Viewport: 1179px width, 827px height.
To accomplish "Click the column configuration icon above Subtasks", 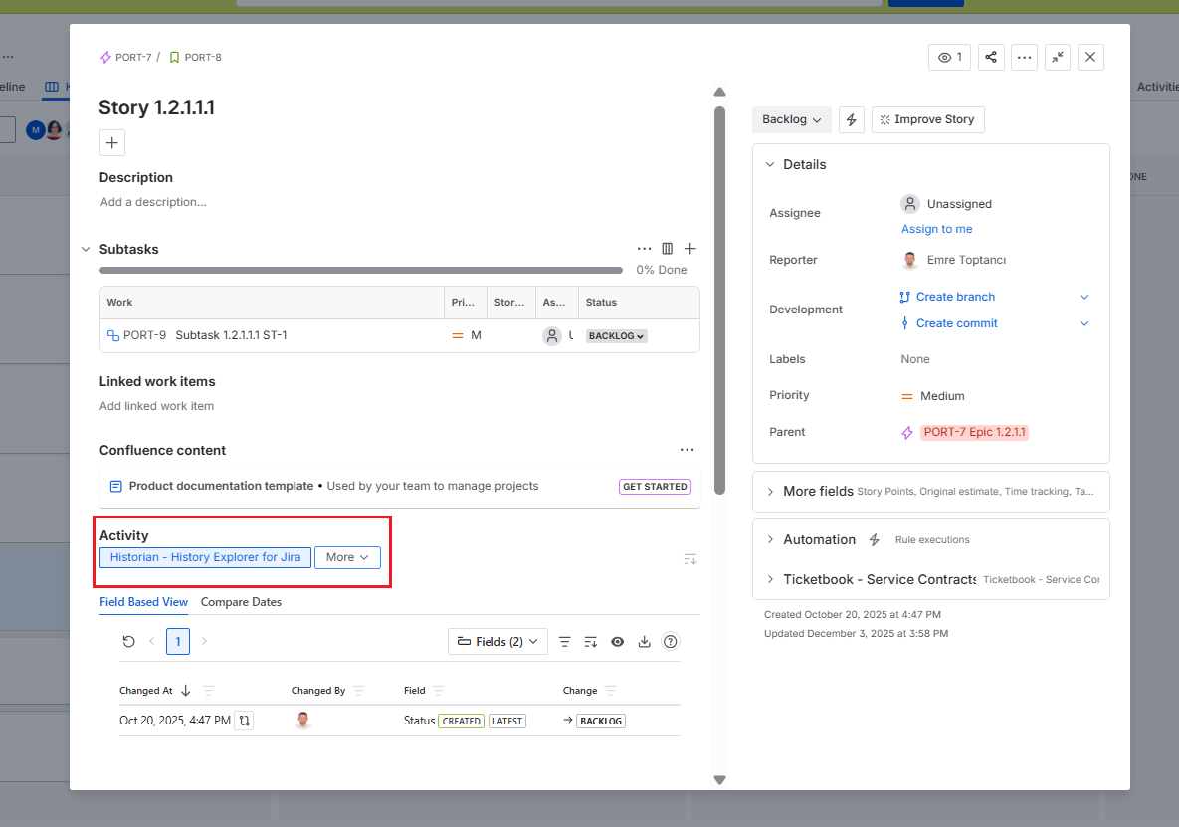I will click(x=667, y=248).
